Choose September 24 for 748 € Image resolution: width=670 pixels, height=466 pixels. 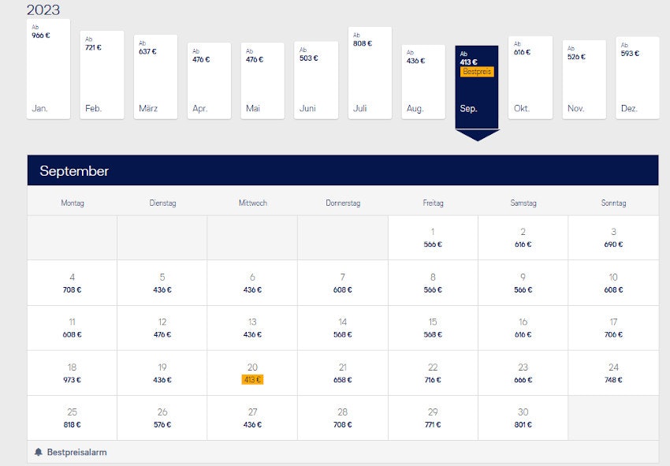(x=613, y=373)
